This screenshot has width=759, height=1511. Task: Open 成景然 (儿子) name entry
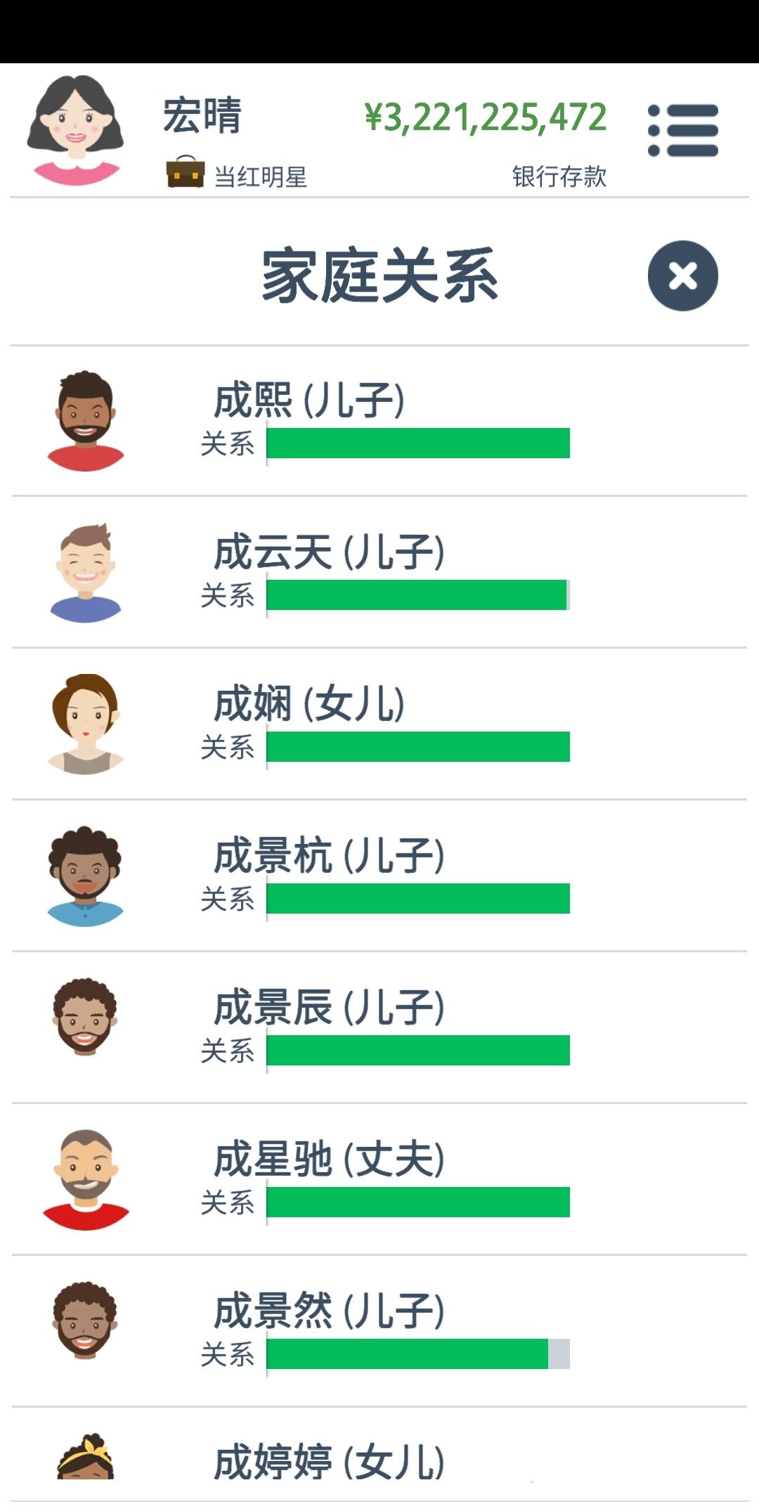329,1311
